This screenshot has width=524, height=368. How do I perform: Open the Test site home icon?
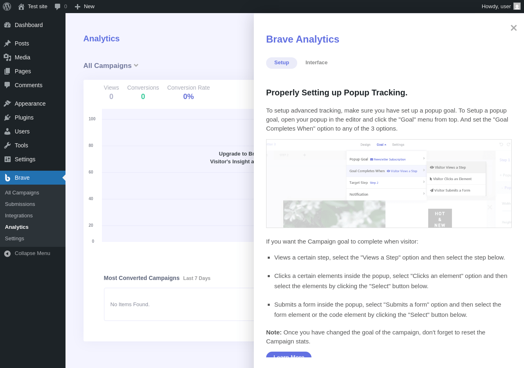coord(21,7)
